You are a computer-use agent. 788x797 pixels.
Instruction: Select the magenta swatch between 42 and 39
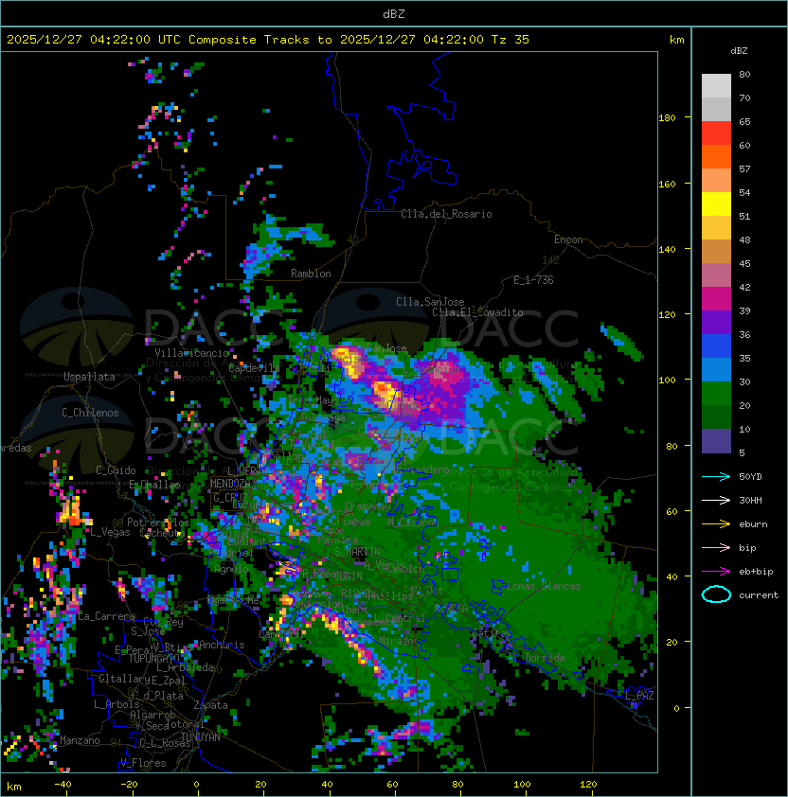pos(716,299)
